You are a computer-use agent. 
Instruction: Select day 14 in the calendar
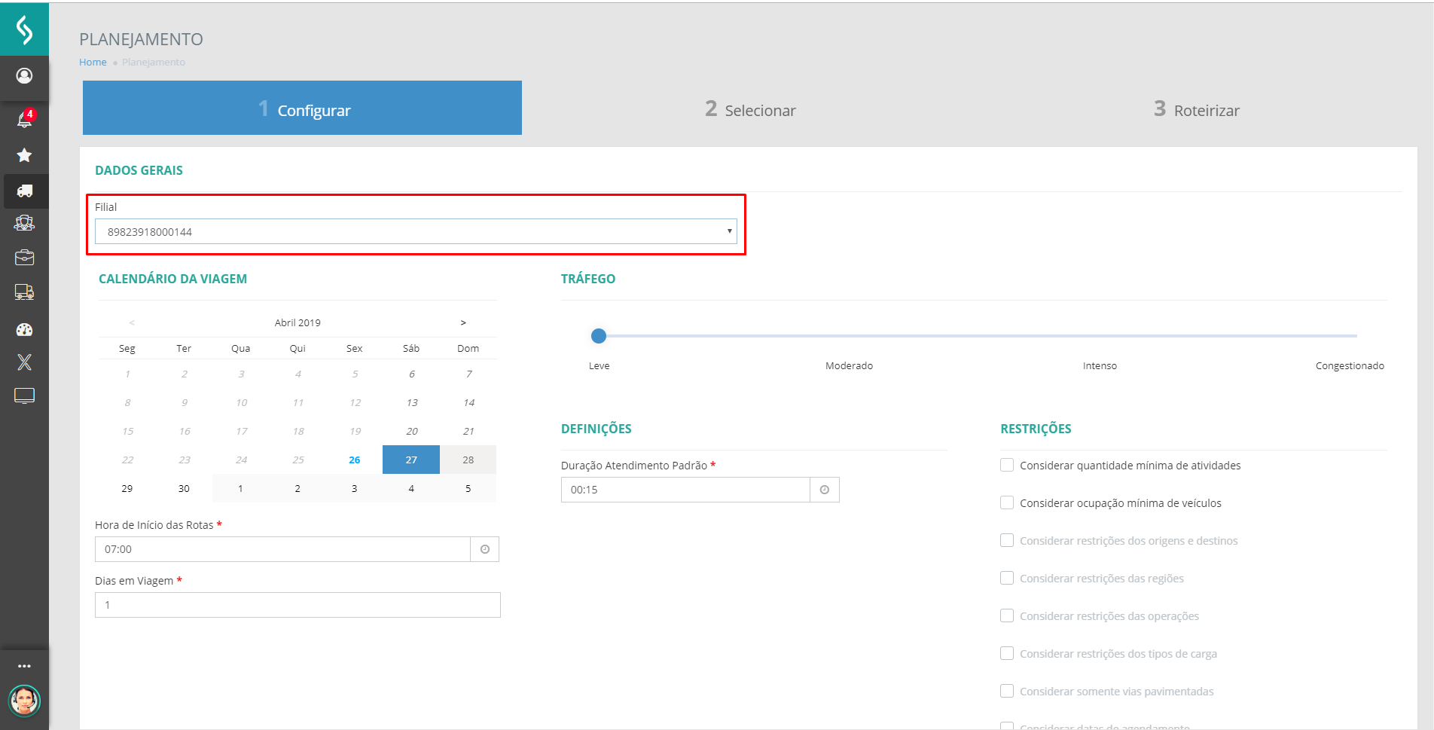pos(468,402)
